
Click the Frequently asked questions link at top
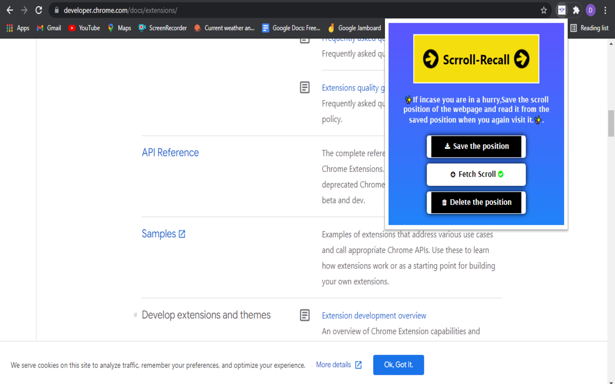[x=353, y=41]
